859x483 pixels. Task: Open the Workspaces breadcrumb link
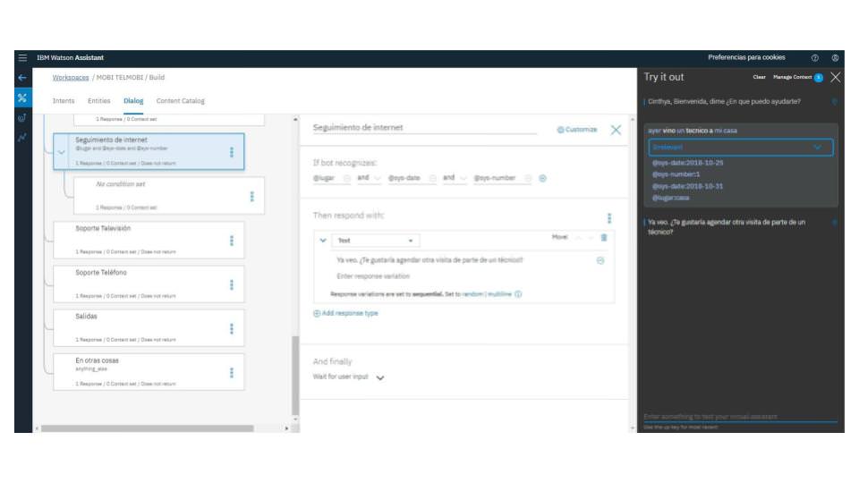(71, 77)
